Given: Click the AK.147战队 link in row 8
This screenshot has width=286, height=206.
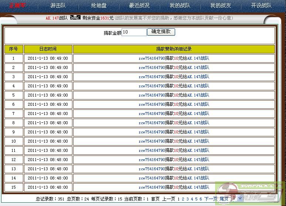Looking at the screenshot, I should pyautogui.click(x=198, y=123).
